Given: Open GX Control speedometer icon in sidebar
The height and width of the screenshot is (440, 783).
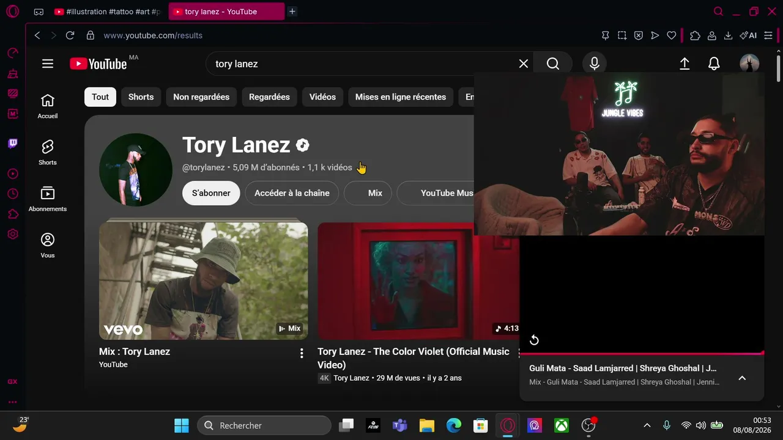Looking at the screenshot, I should 13,53.
